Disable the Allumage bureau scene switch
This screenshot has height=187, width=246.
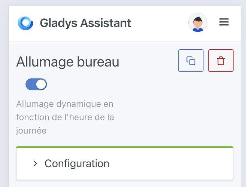click(x=36, y=85)
